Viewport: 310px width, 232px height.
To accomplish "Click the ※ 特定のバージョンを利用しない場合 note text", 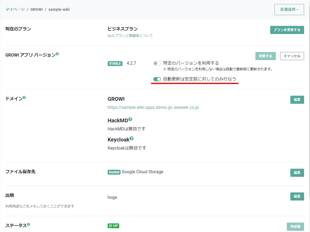I will click(218, 69).
